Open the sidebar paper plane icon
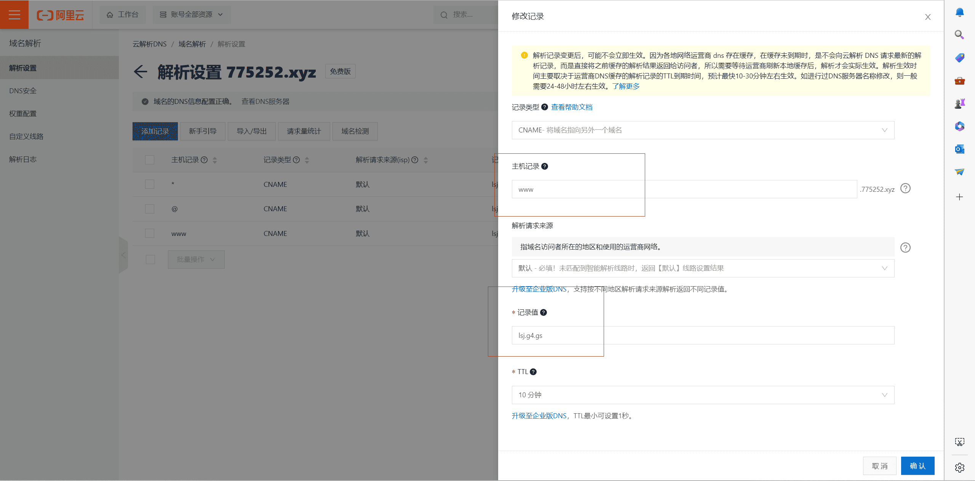This screenshot has width=975, height=481. [x=959, y=172]
